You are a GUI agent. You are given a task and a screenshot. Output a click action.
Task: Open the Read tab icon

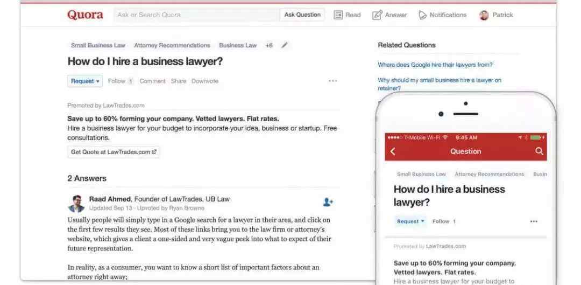coord(338,15)
